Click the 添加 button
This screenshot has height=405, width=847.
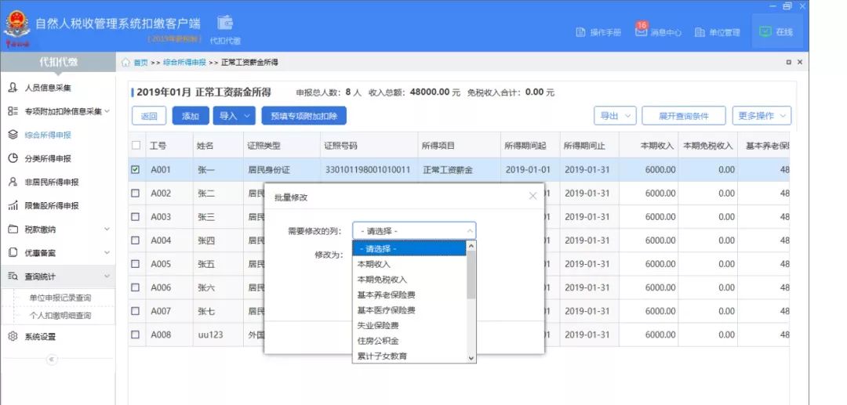tap(190, 116)
